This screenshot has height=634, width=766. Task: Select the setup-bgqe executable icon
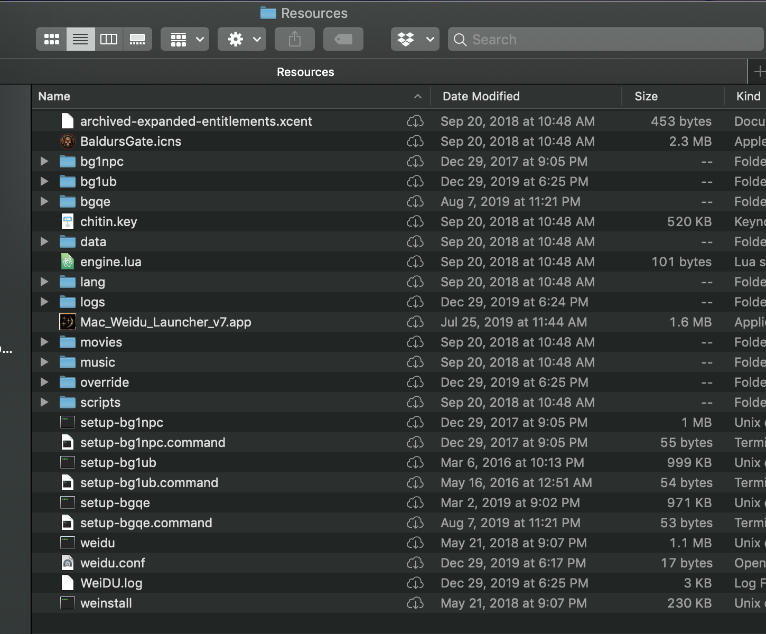click(68, 502)
